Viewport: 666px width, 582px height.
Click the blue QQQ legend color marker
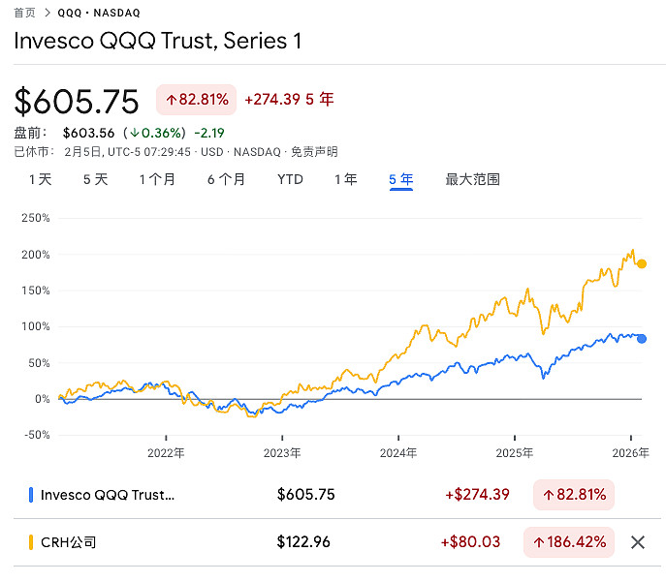click(x=31, y=495)
